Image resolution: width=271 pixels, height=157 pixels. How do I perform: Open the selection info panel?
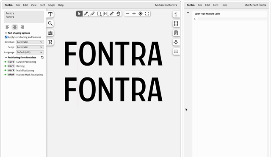pyautogui.click(x=176, y=14)
